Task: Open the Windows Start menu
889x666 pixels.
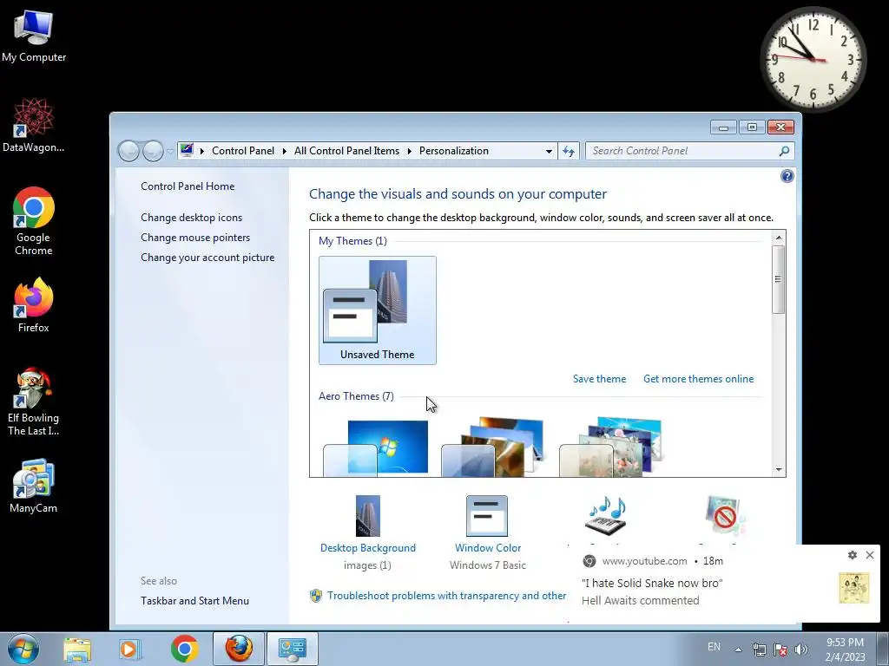Action: (x=23, y=649)
